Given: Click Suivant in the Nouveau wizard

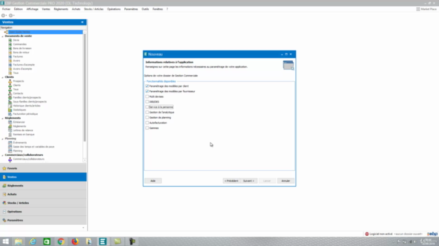Looking at the screenshot, I should coord(248,181).
